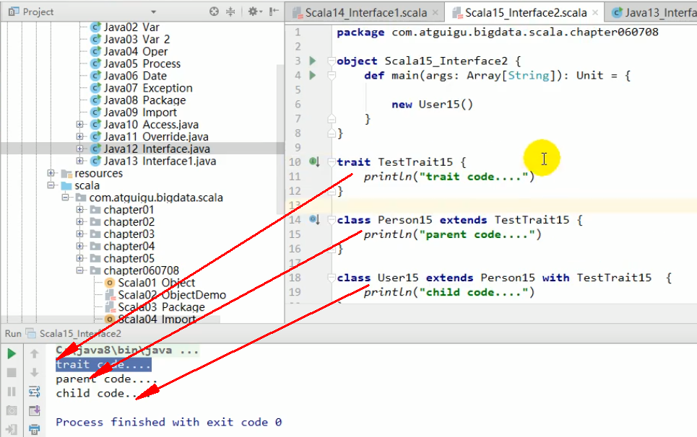Expand Java10 Access.java node

(79, 125)
